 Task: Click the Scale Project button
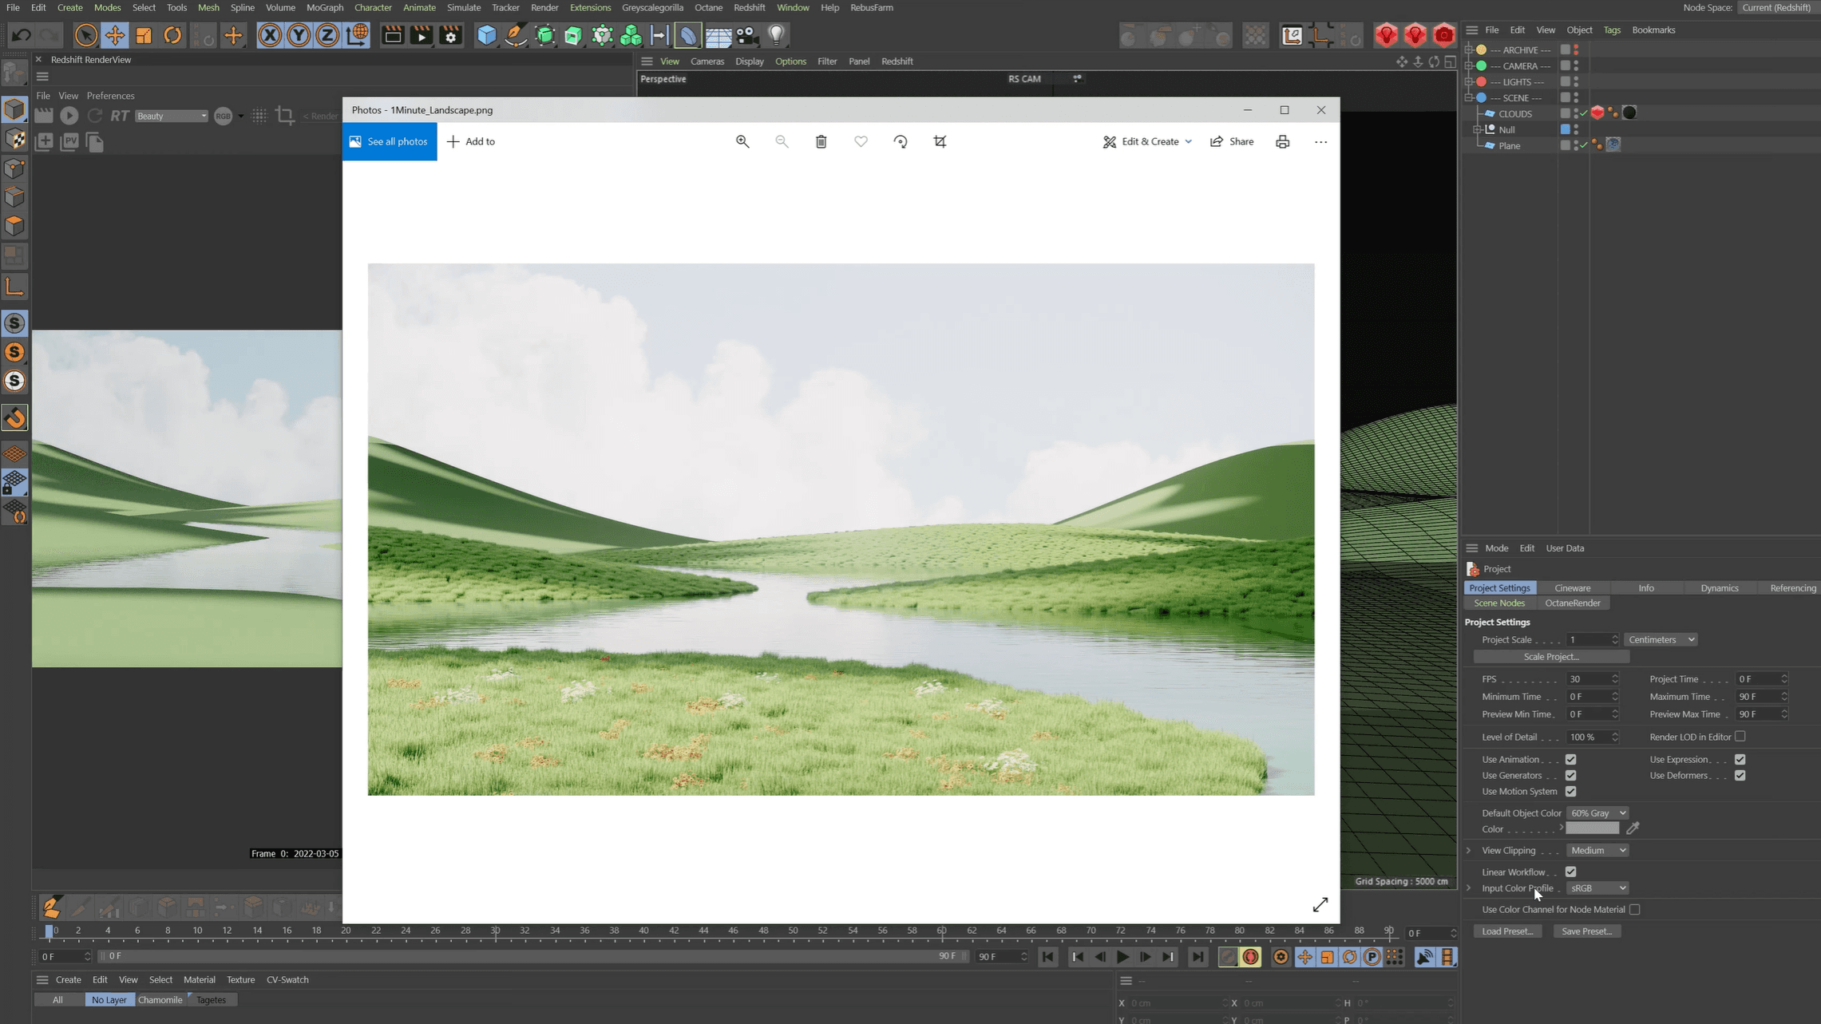1550,657
